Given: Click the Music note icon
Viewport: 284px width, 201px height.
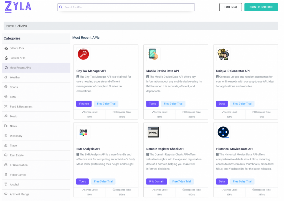Looking at the screenshot, I should coord(6,116).
